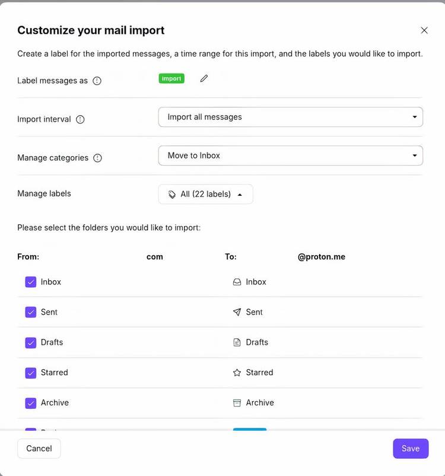Click the To: column header
Image resolution: width=445 pixels, height=476 pixels.
[x=231, y=257]
